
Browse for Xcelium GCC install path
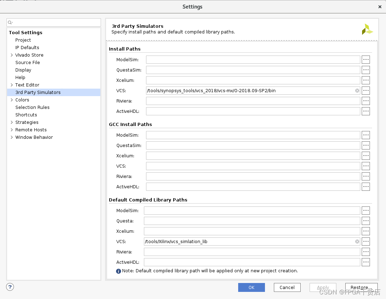[x=366, y=156]
